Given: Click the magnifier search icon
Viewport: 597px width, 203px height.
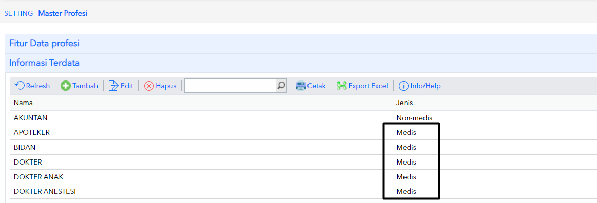Looking at the screenshot, I should pyautogui.click(x=281, y=86).
